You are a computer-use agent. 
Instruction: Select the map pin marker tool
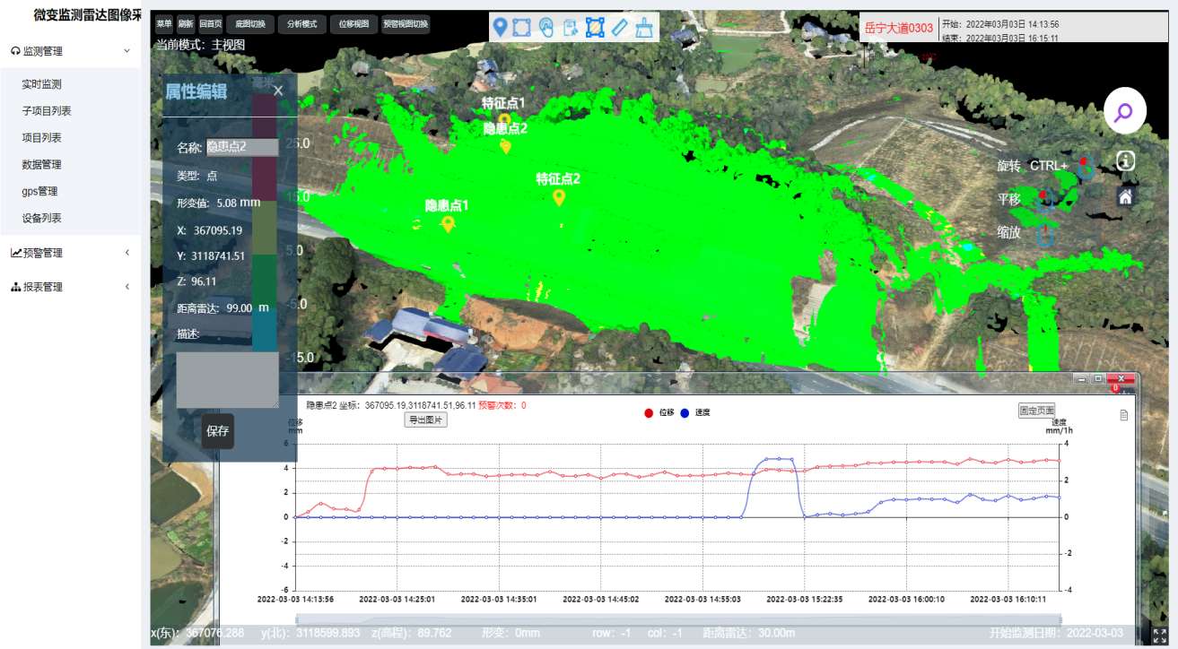(x=501, y=28)
